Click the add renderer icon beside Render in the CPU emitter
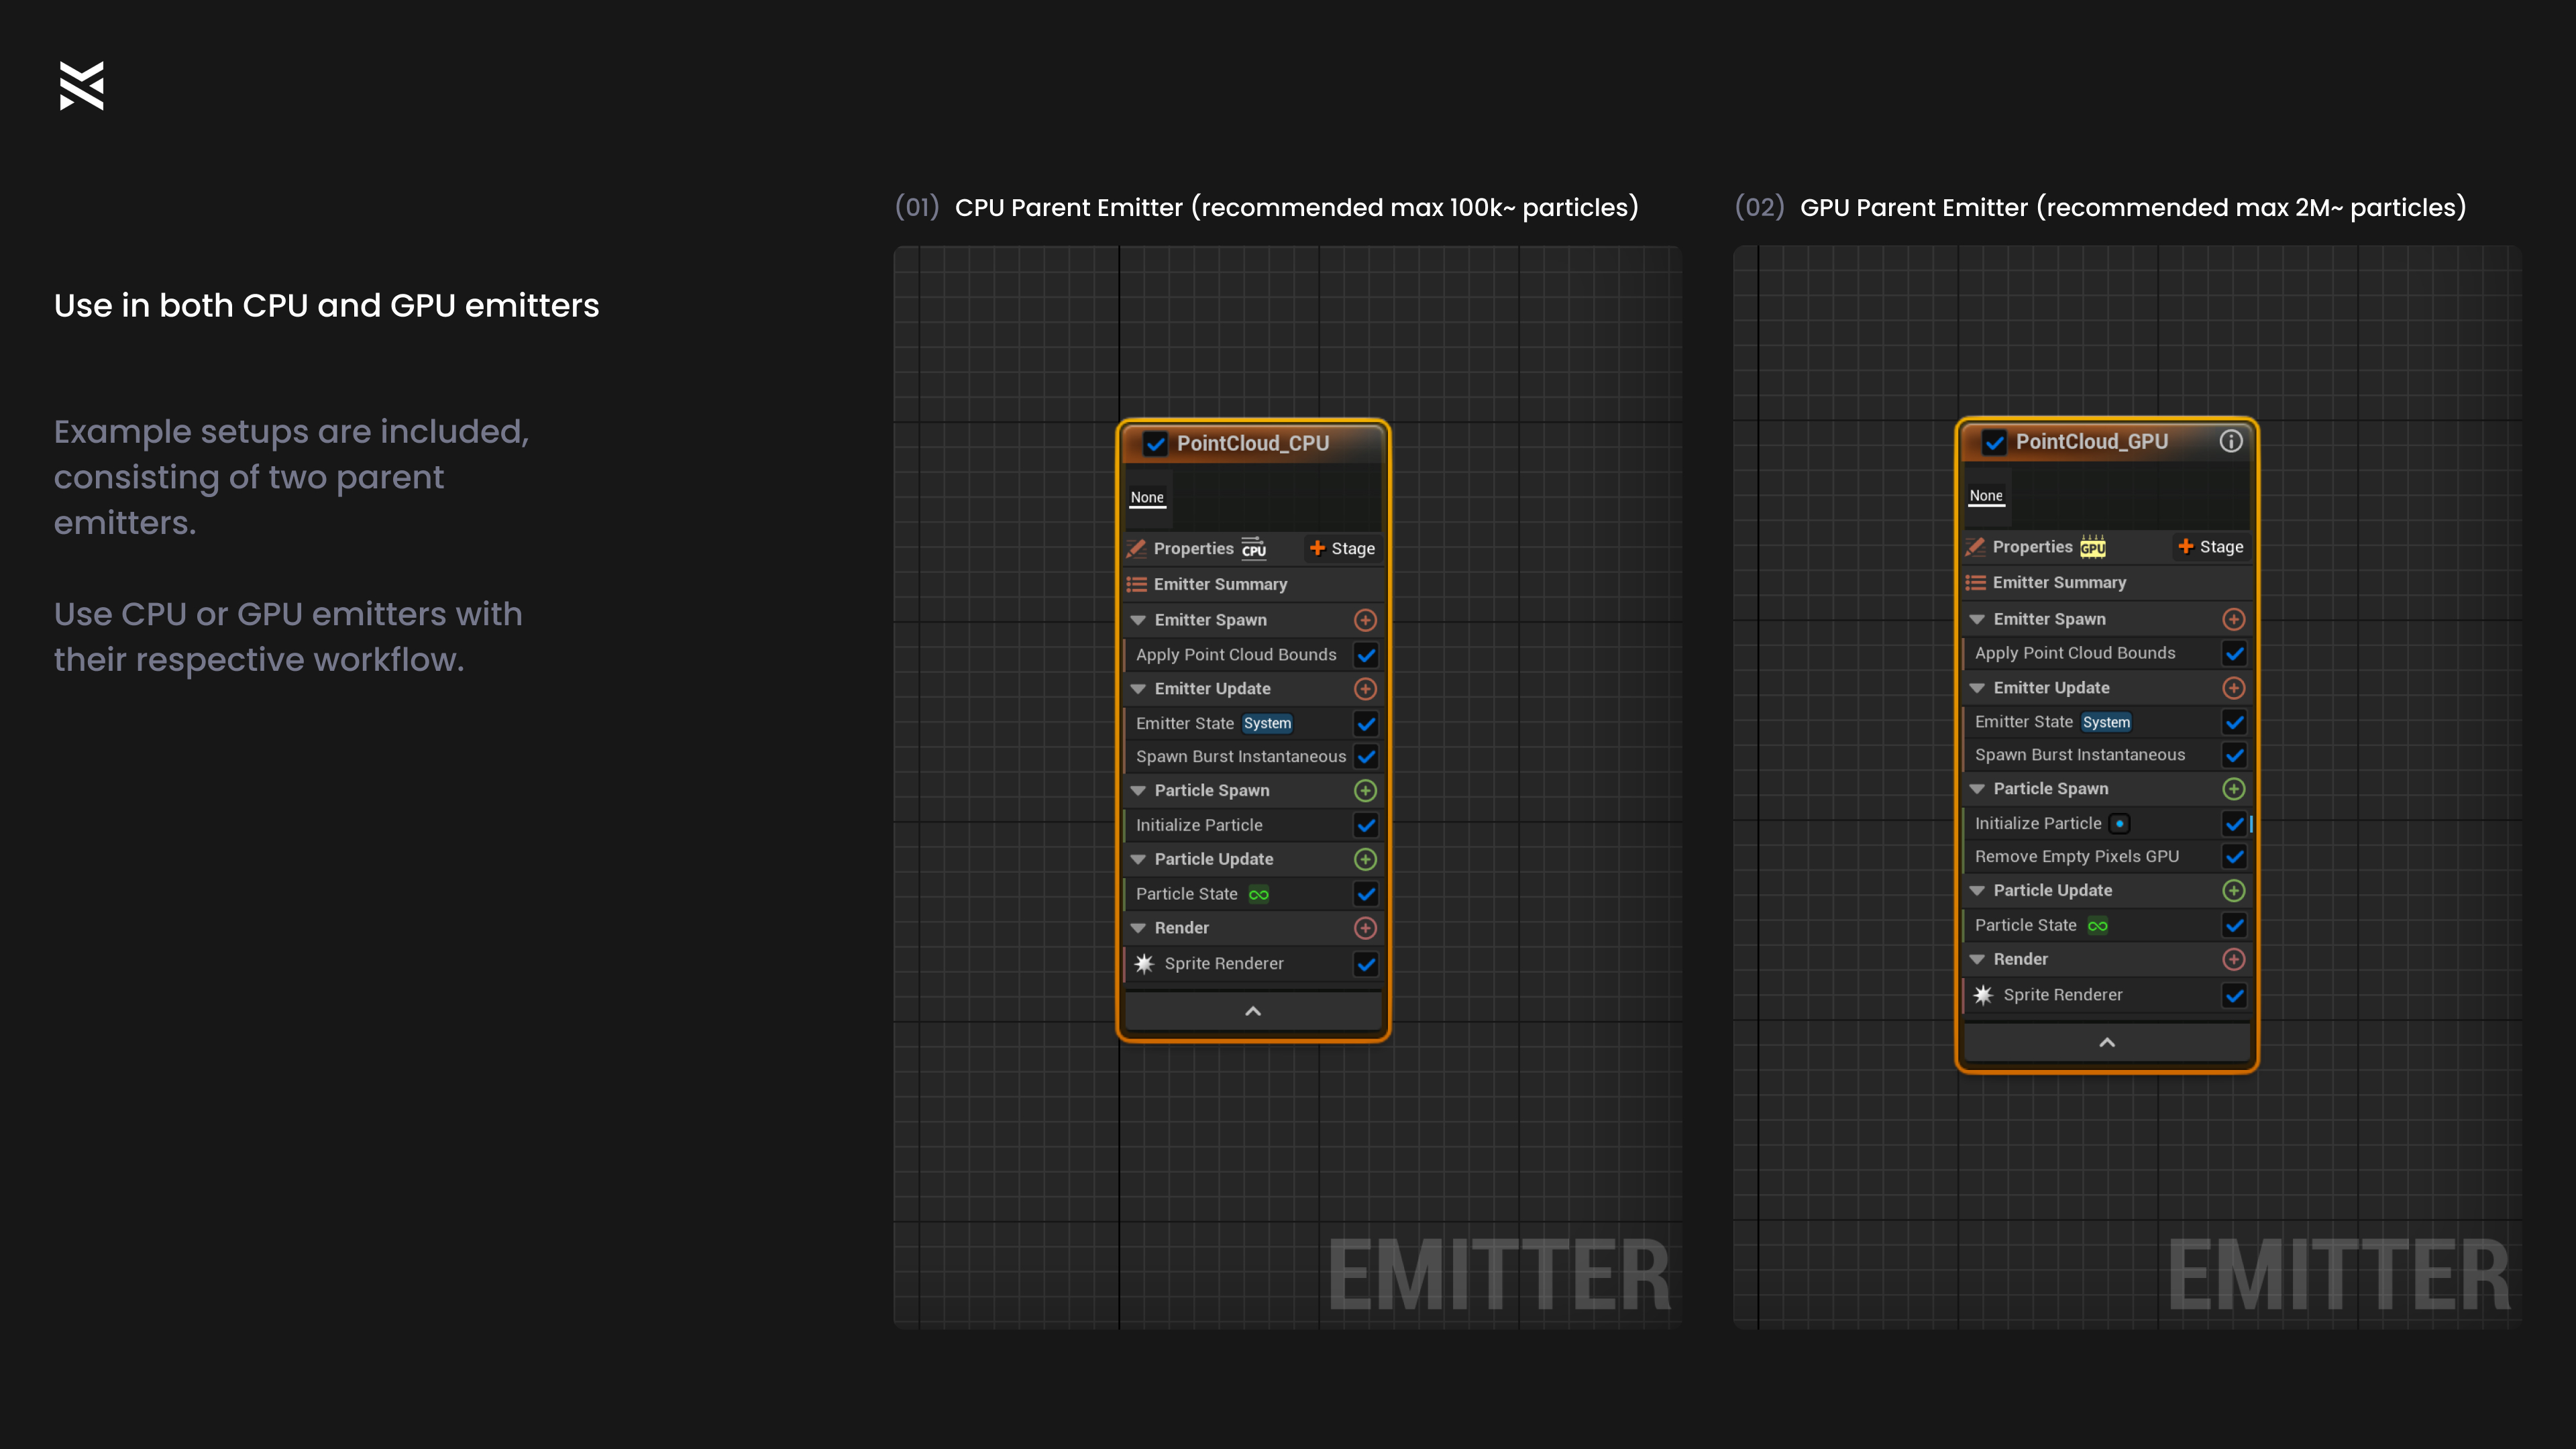This screenshot has height=1449, width=2576. [x=1365, y=928]
